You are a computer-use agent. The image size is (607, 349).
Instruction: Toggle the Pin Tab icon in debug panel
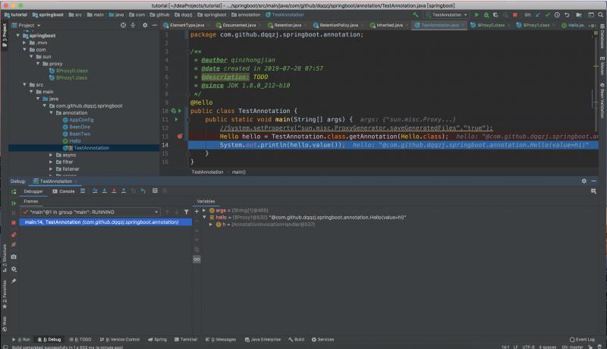pyautogui.click(x=14, y=281)
